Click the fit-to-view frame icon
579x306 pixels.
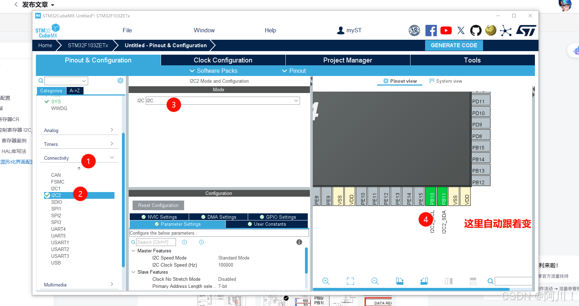(350, 281)
